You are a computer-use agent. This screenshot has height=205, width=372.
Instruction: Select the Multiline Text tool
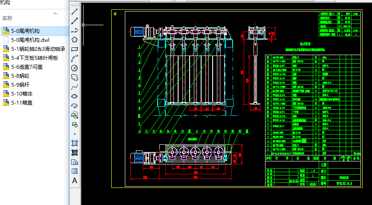(75, 181)
